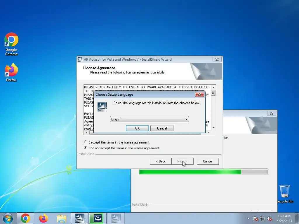Confirm language selection with OK
299x224 pixels.
(137, 128)
